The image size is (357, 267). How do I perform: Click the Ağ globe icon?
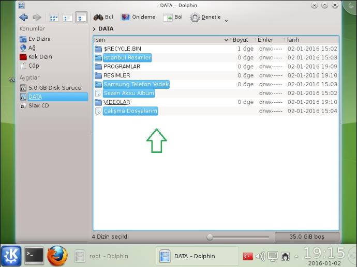point(23,48)
